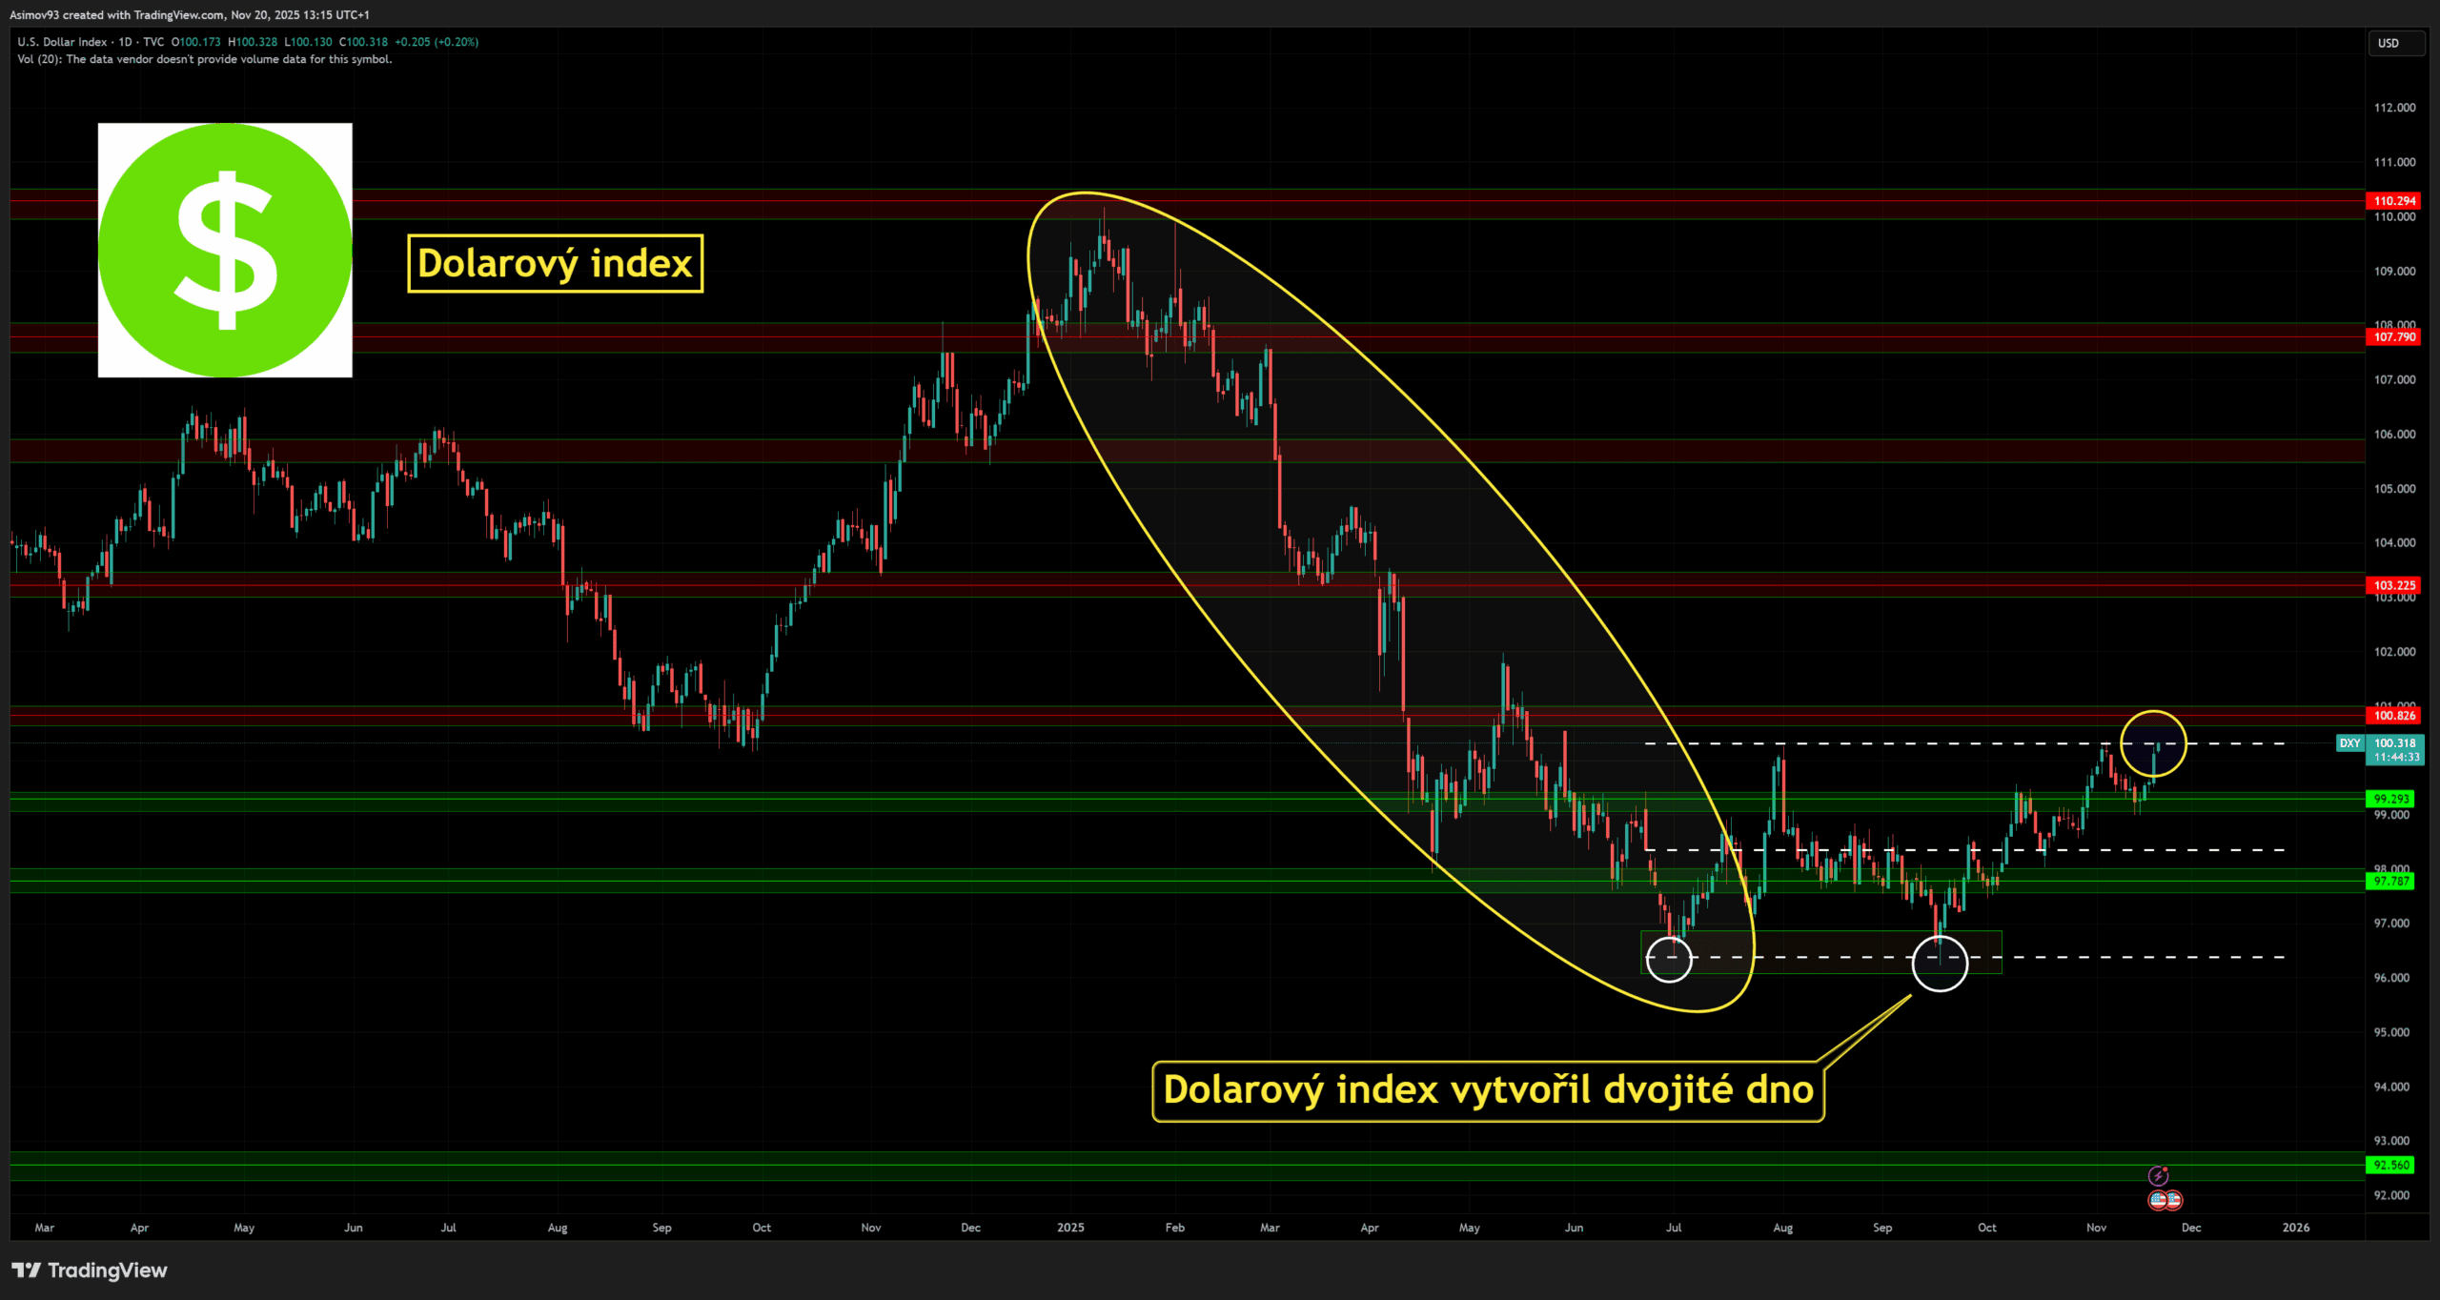Select the white circle marking the September bottom
The height and width of the screenshot is (1300, 2440).
tap(1940, 963)
